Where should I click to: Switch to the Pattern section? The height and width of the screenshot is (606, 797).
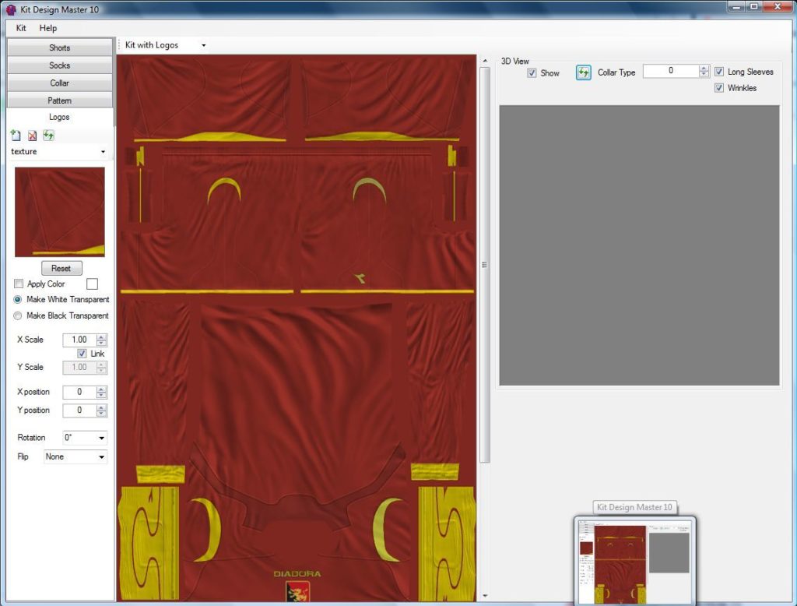coord(59,100)
